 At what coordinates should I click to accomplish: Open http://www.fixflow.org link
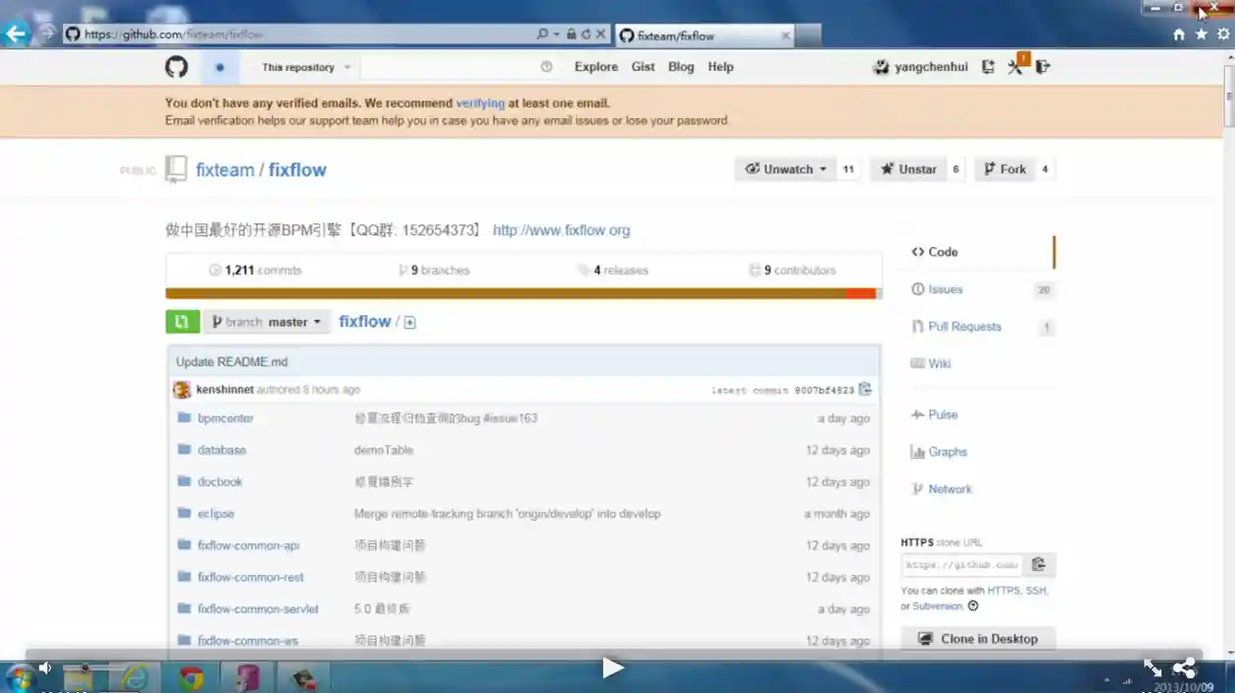click(x=561, y=230)
